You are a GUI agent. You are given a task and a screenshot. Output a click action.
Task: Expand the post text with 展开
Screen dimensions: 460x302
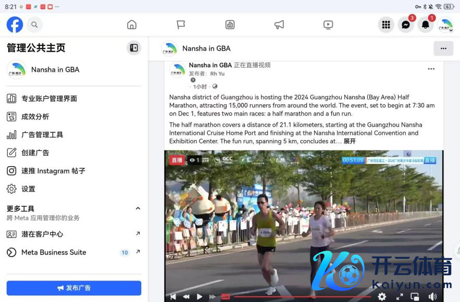click(x=350, y=141)
